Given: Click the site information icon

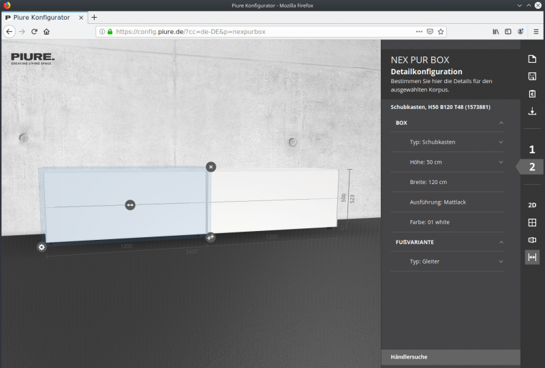Looking at the screenshot, I should pyautogui.click(x=102, y=31).
